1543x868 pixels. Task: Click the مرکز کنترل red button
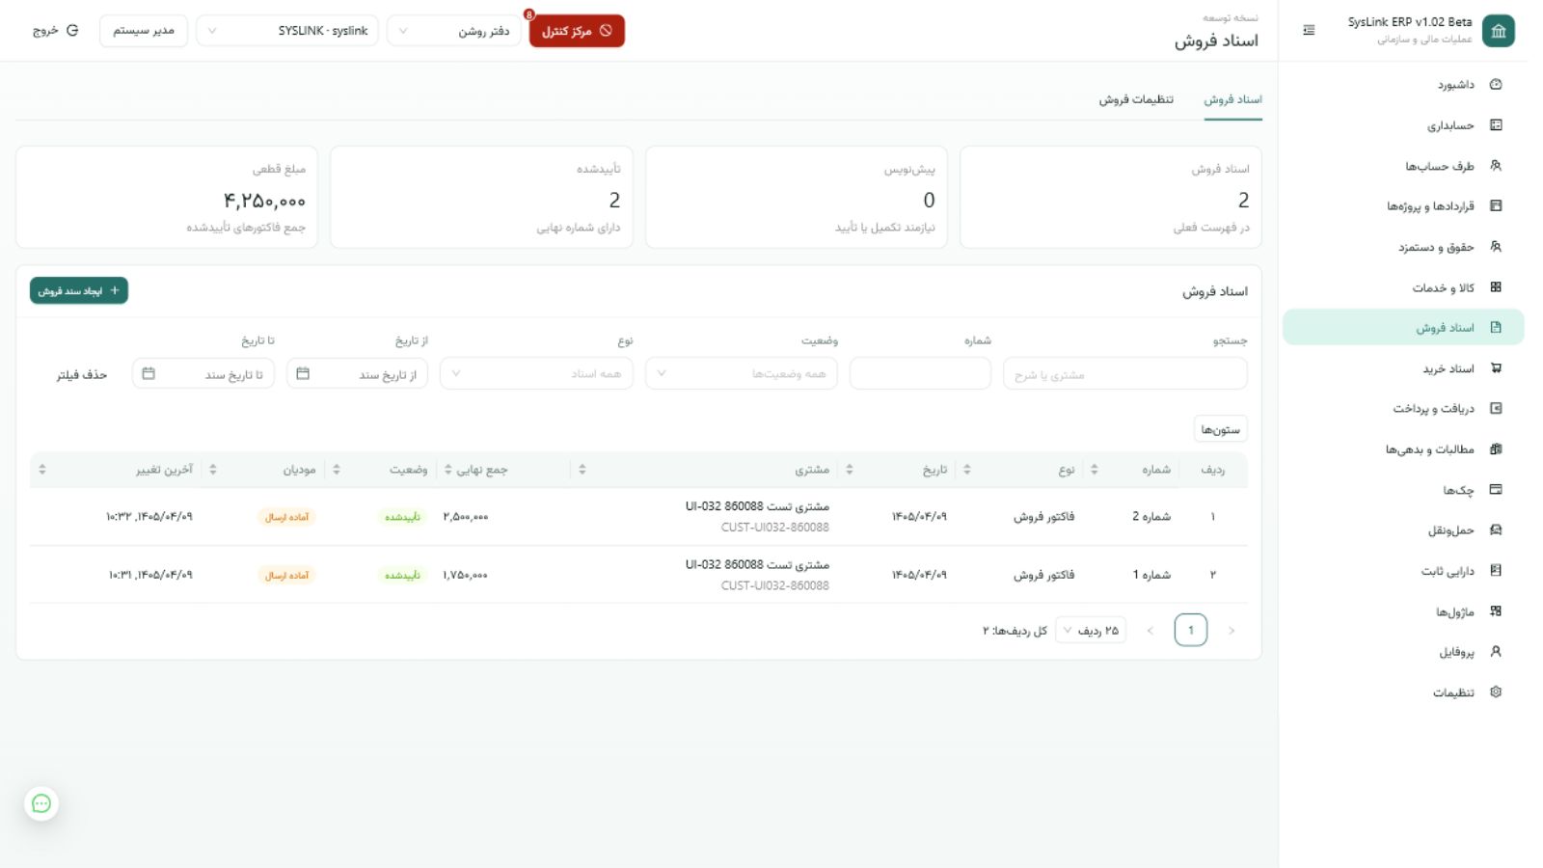[x=577, y=31]
